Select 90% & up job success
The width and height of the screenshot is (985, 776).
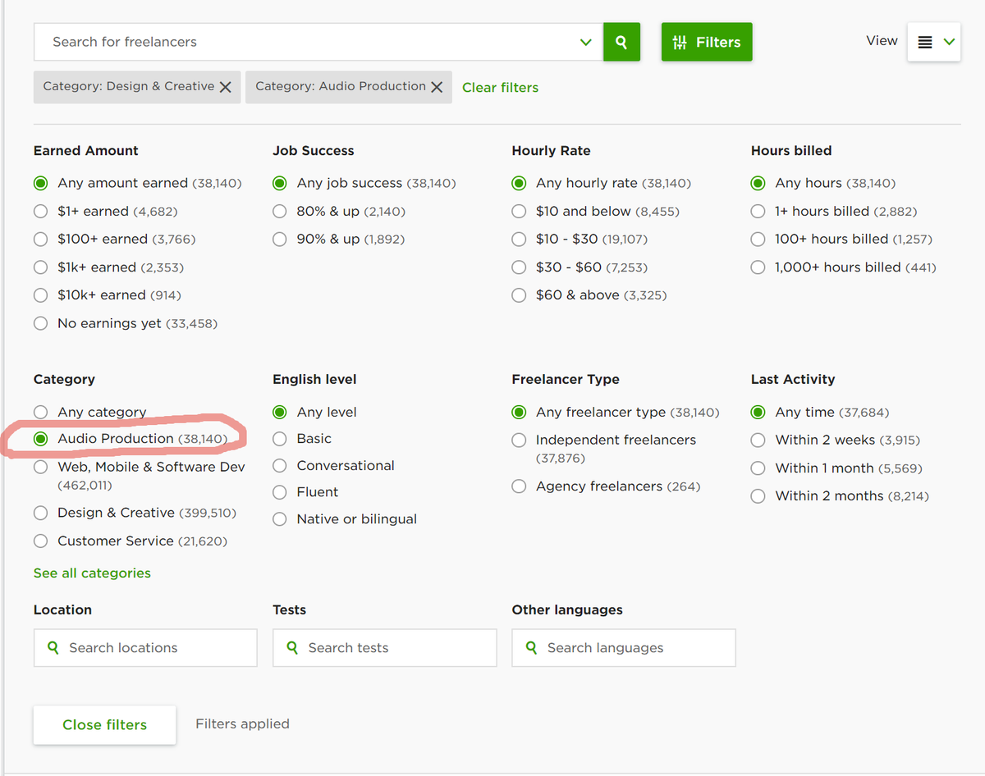click(280, 240)
